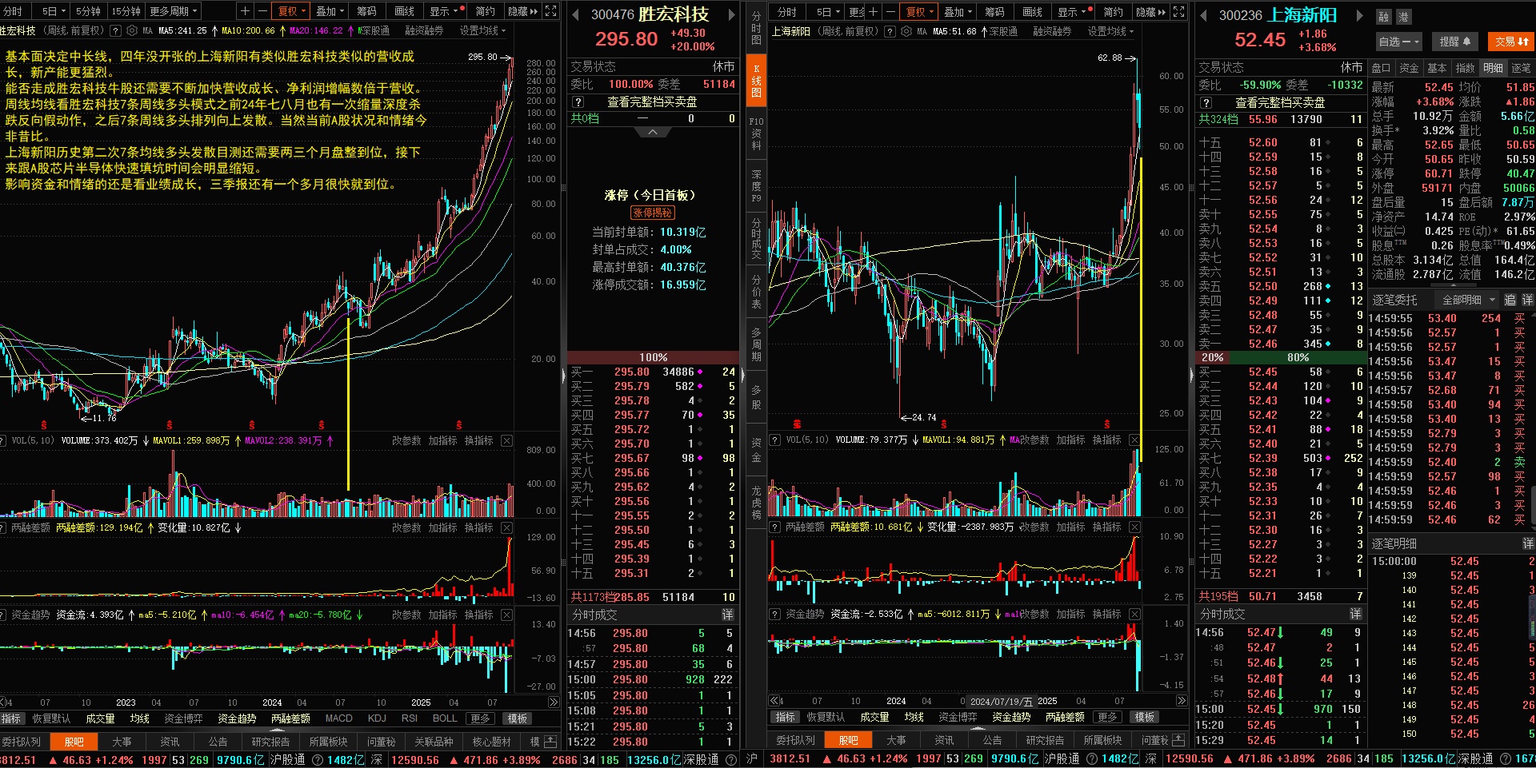Open F10资料 in the vertical sidebar
This screenshot has width=1536, height=768.
pos(756,133)
